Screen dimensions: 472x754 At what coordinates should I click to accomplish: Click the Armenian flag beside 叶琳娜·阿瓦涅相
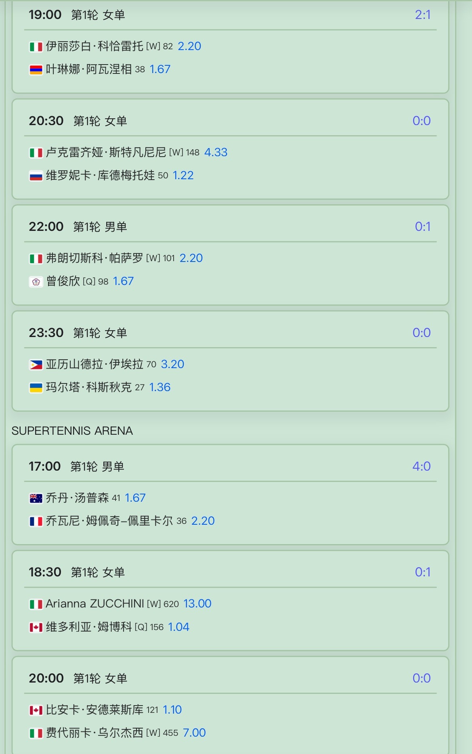36,70
